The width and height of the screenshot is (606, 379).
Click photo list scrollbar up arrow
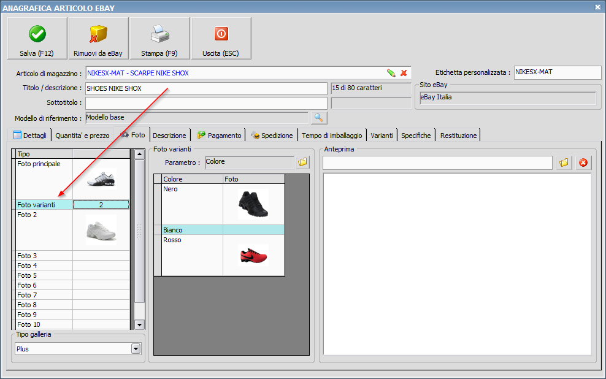click(x=139, y=155)
